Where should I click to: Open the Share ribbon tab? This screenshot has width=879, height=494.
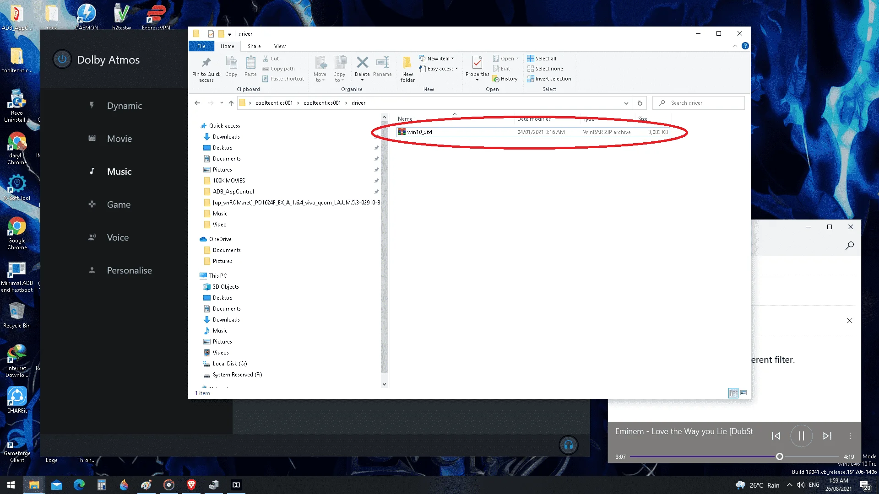[x=254, y=46]
